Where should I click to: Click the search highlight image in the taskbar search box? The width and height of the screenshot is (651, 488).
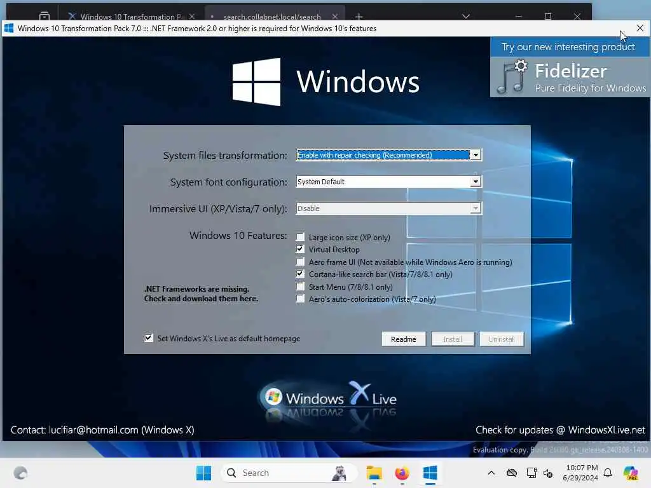click(339, 473)
